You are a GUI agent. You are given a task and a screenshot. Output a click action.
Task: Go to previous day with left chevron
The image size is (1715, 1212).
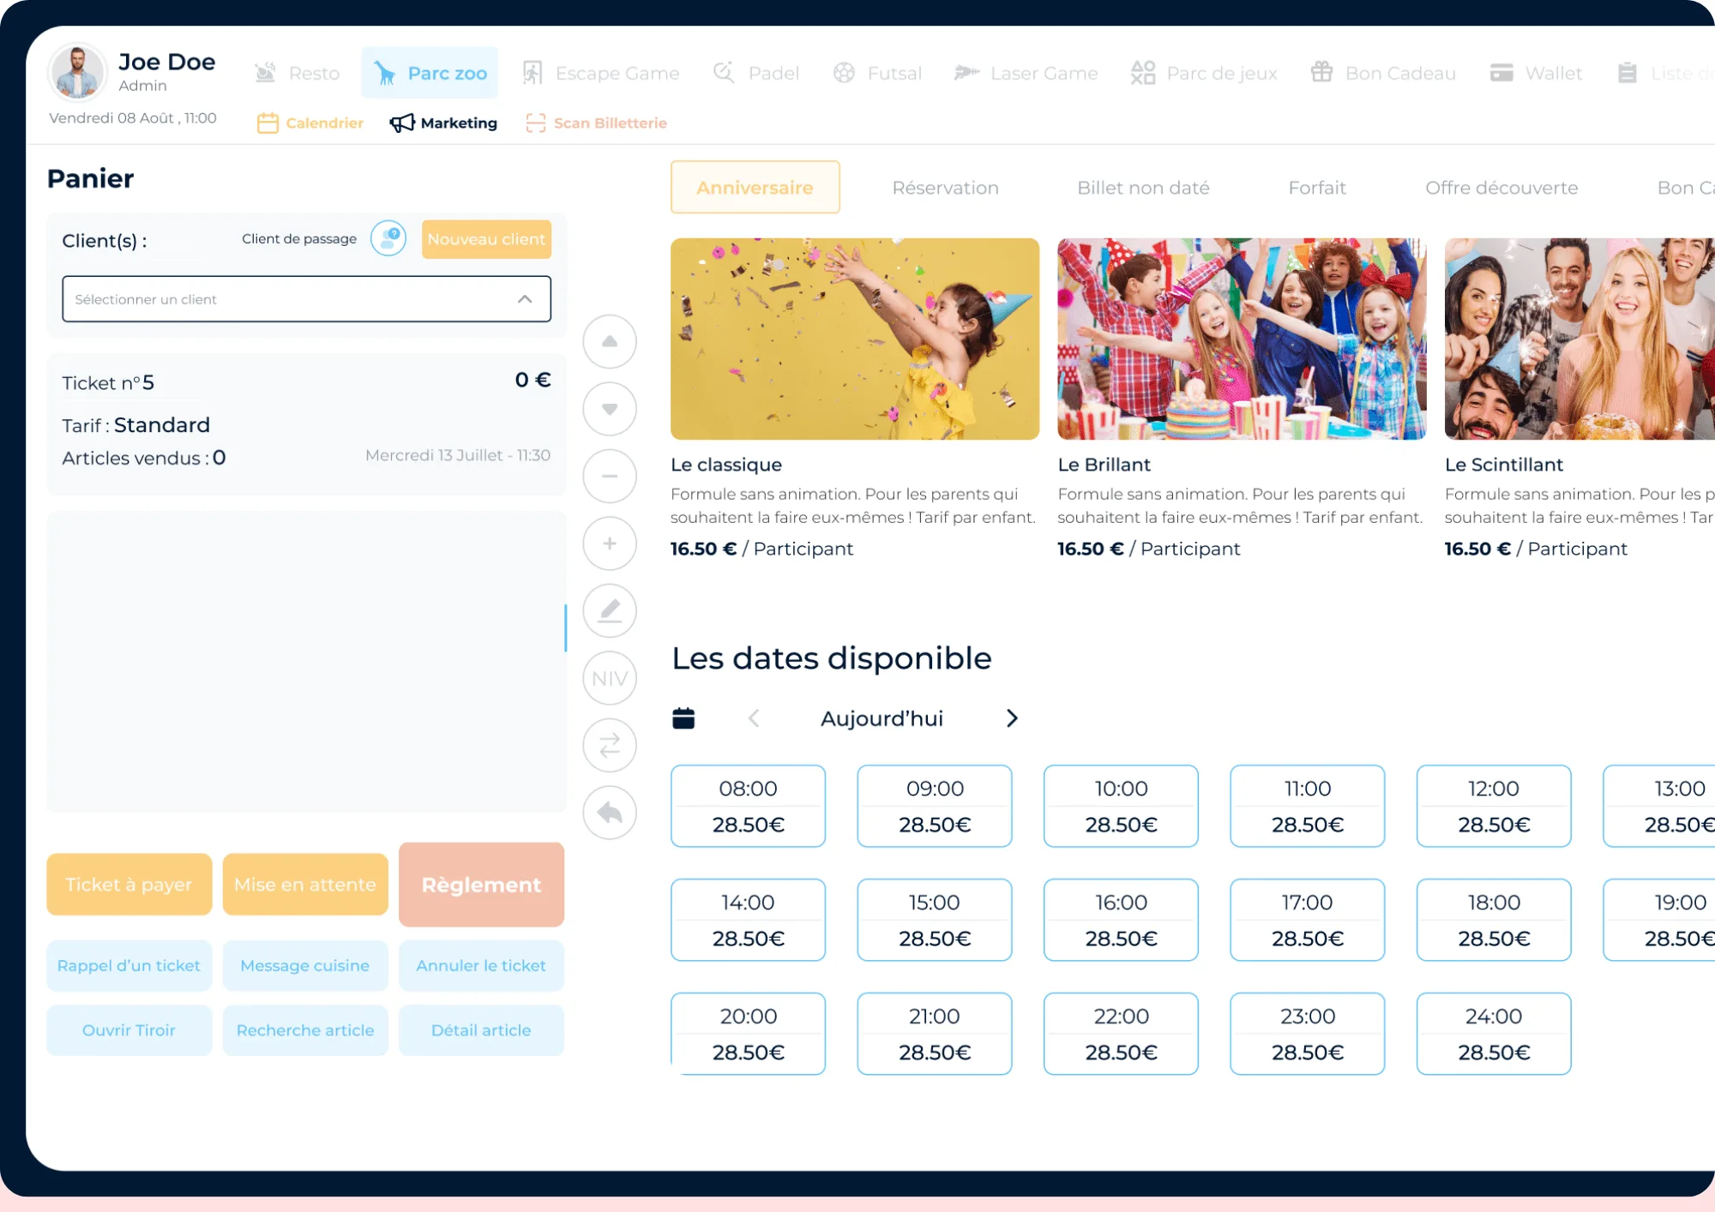coord(754,718)
